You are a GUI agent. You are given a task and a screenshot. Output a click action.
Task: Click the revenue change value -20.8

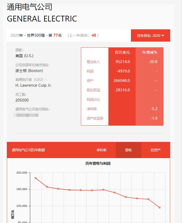(x=153, y=62)
